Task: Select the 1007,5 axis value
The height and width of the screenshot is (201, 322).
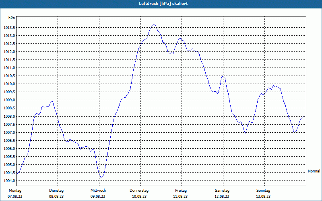Action: [x=9, y=125]
